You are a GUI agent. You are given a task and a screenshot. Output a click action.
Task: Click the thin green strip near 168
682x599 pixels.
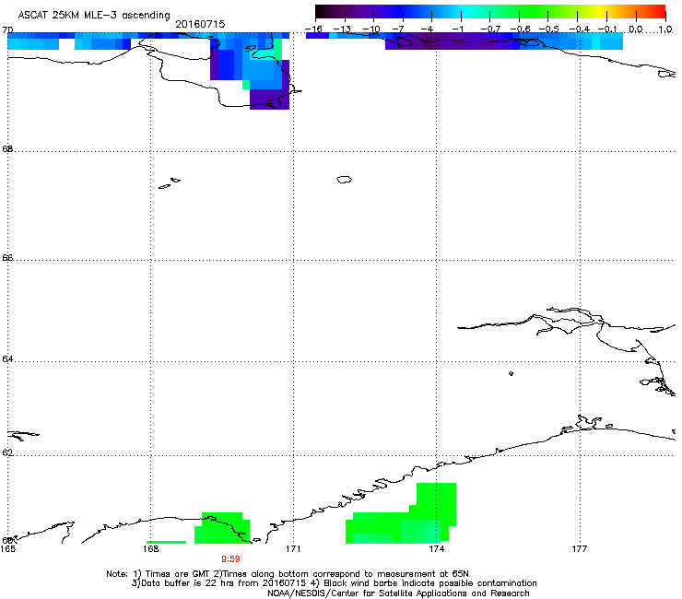(x=166, y=543)
